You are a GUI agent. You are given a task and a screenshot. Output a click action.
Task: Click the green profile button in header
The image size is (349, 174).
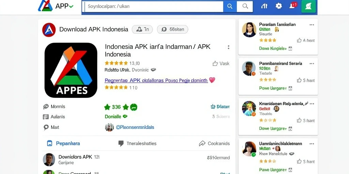[308, 6]
